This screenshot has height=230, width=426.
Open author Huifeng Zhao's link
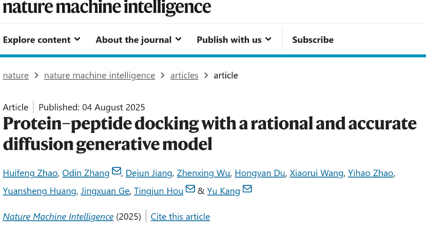(x=30, y=173)
